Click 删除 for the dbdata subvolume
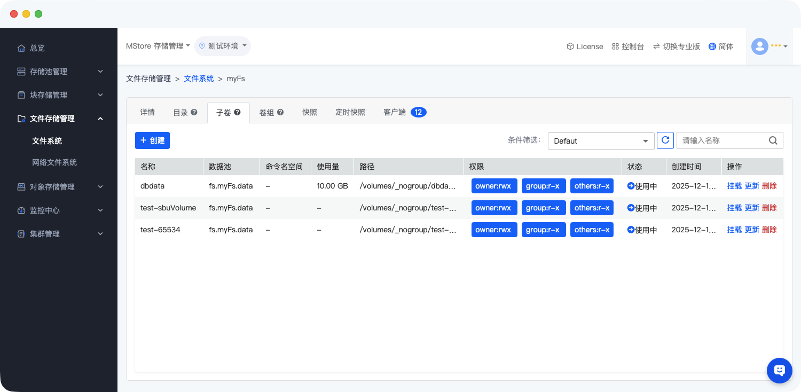 [769, 186]
